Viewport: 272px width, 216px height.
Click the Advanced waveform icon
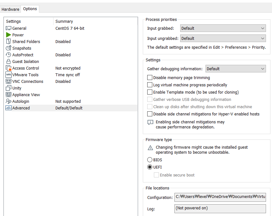coord(8,108)
